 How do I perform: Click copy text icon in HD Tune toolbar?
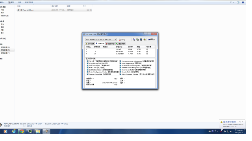(x=134, y=40)
